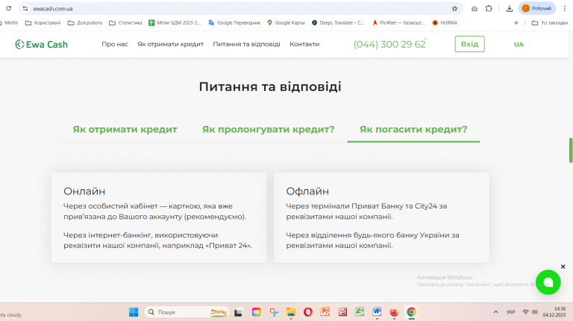This screenshot has height=321, width=573.
Task: Switch to the Як пролонгувати кредит? tab
Action: tap(269, 130)
